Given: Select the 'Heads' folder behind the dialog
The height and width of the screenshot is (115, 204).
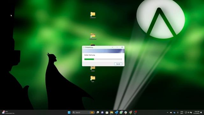Looking at the screenshot, I should tap(93, 69).
